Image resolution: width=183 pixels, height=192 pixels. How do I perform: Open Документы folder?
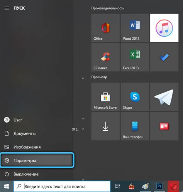[x=37, y=133]
